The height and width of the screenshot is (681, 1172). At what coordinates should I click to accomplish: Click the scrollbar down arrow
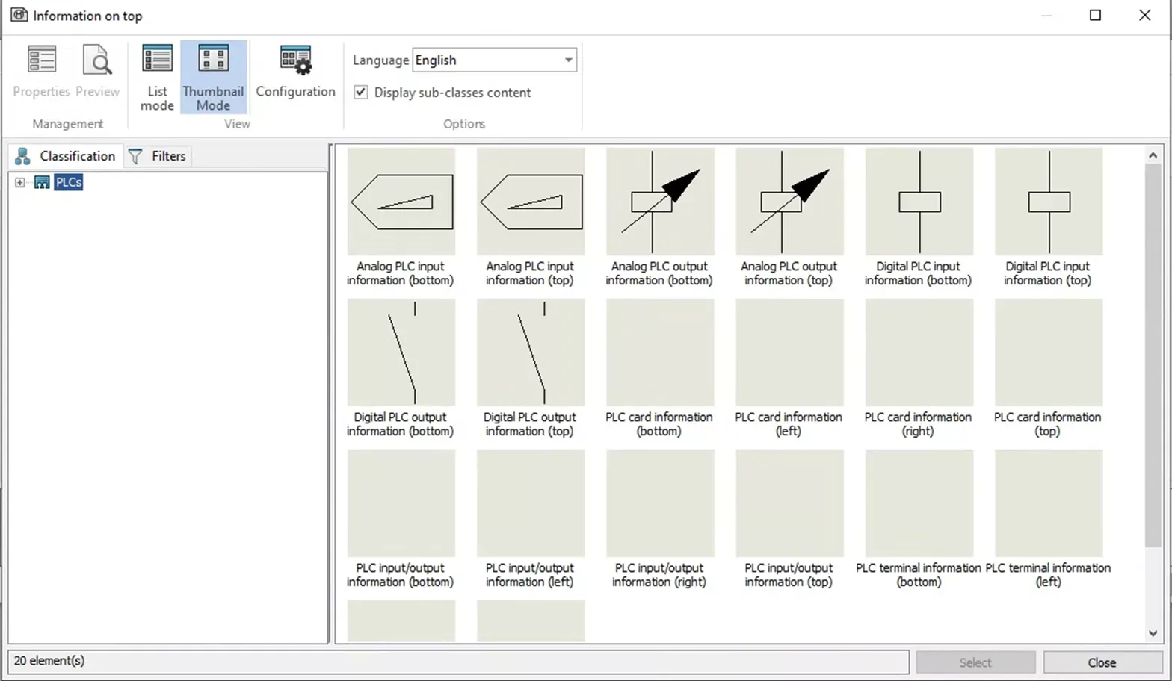click(1153, 633)
